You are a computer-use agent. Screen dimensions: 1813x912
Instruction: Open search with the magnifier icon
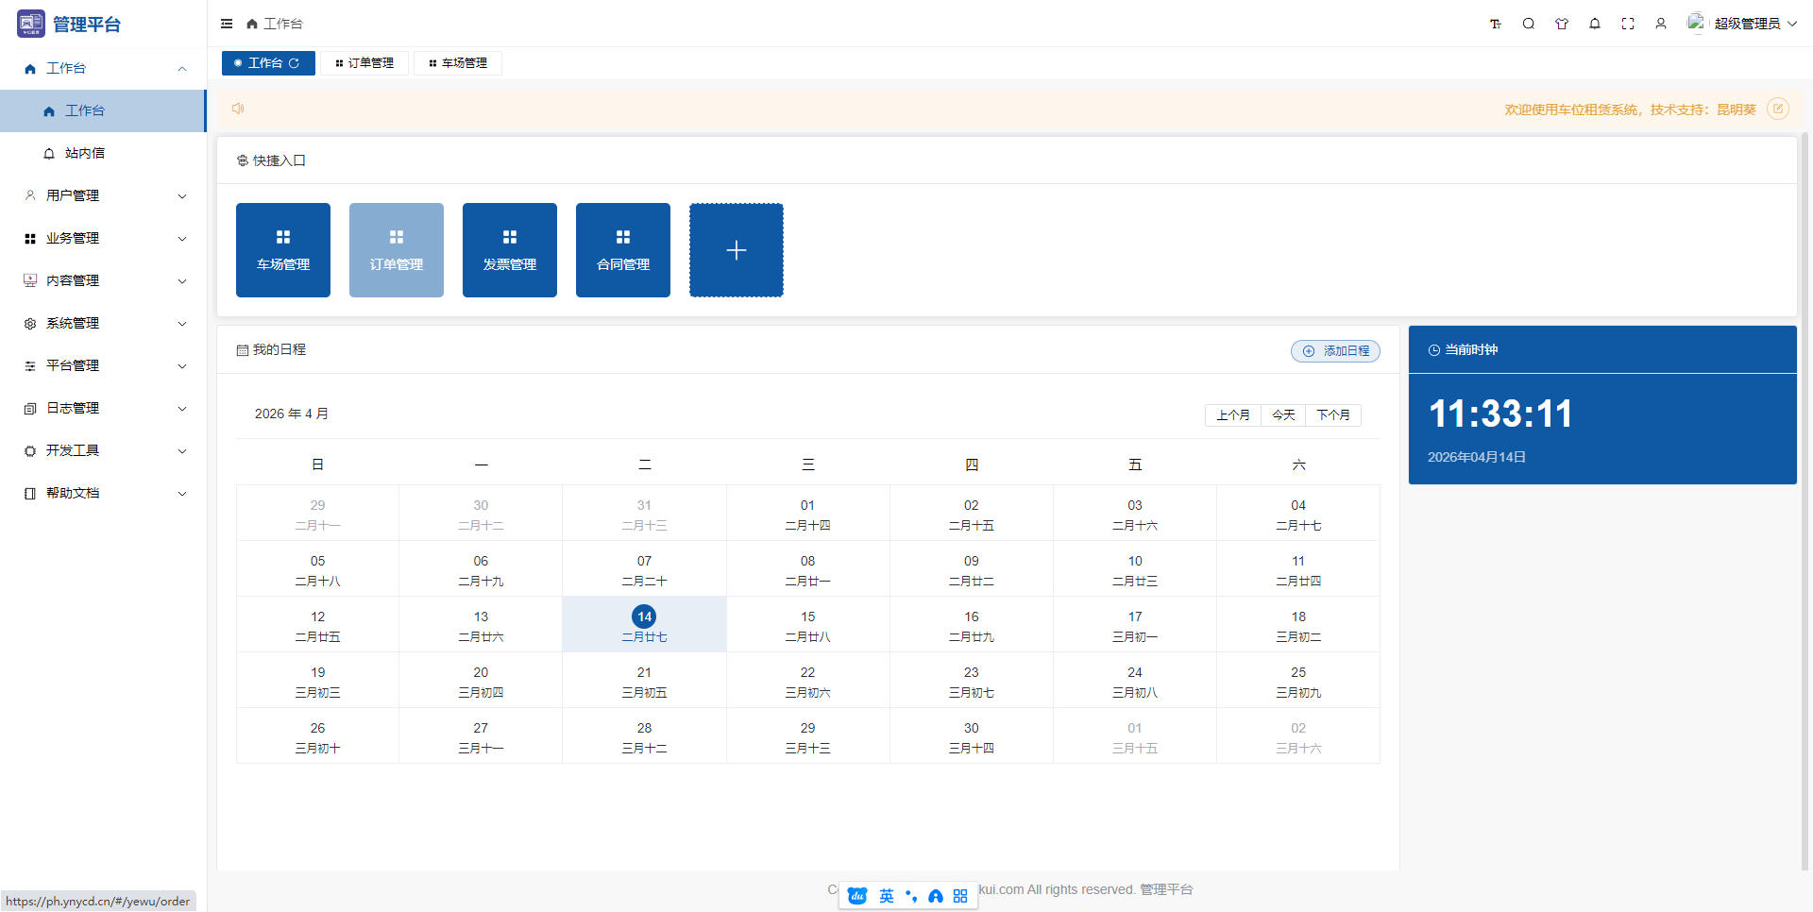[1529, 24]
